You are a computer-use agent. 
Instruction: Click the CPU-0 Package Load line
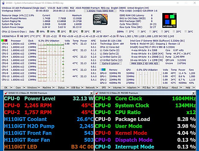[145, 119]
